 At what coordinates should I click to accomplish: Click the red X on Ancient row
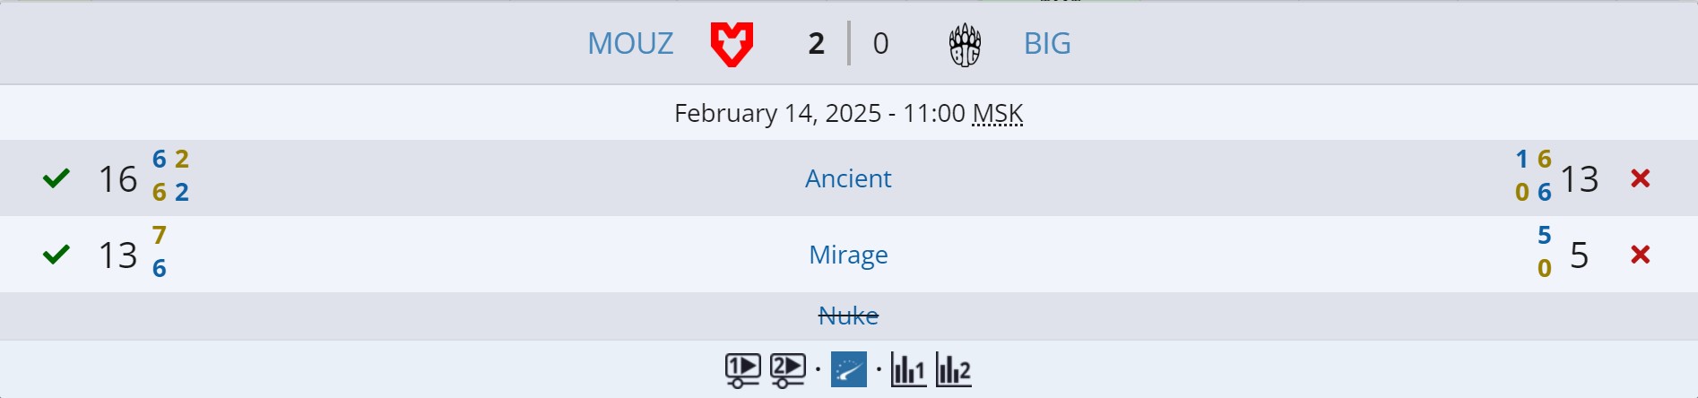[x=1641, y=178]
